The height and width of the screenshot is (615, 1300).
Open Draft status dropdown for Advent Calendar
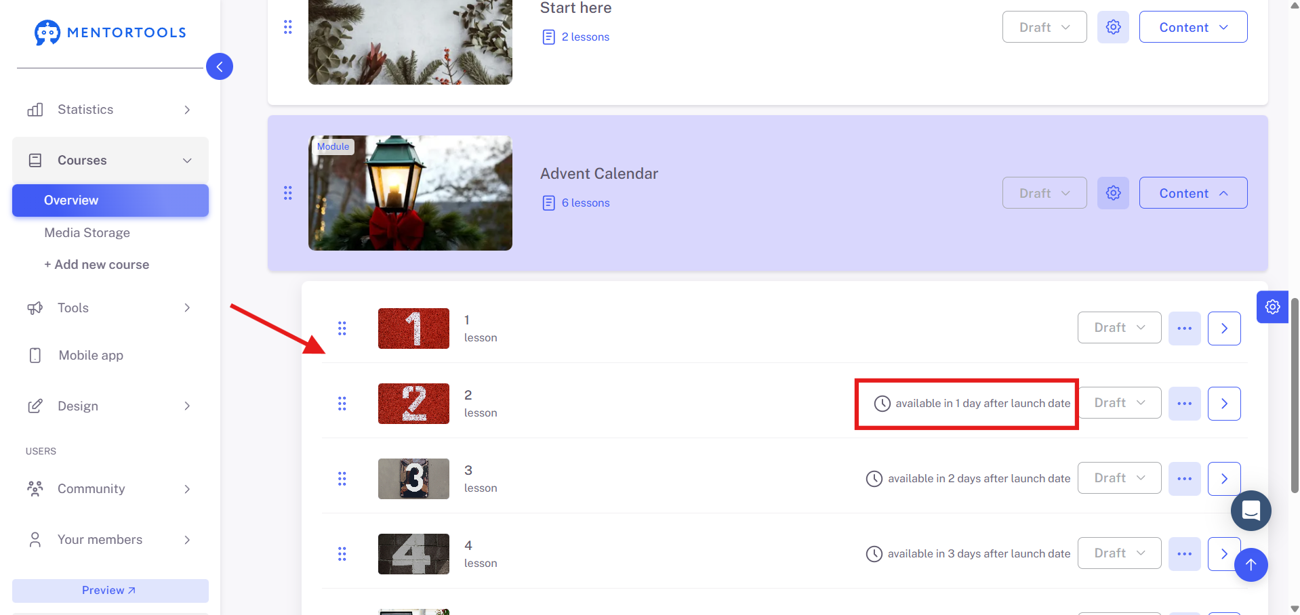(1044, 193)
